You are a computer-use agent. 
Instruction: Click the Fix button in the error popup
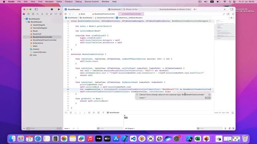[208, 98]
